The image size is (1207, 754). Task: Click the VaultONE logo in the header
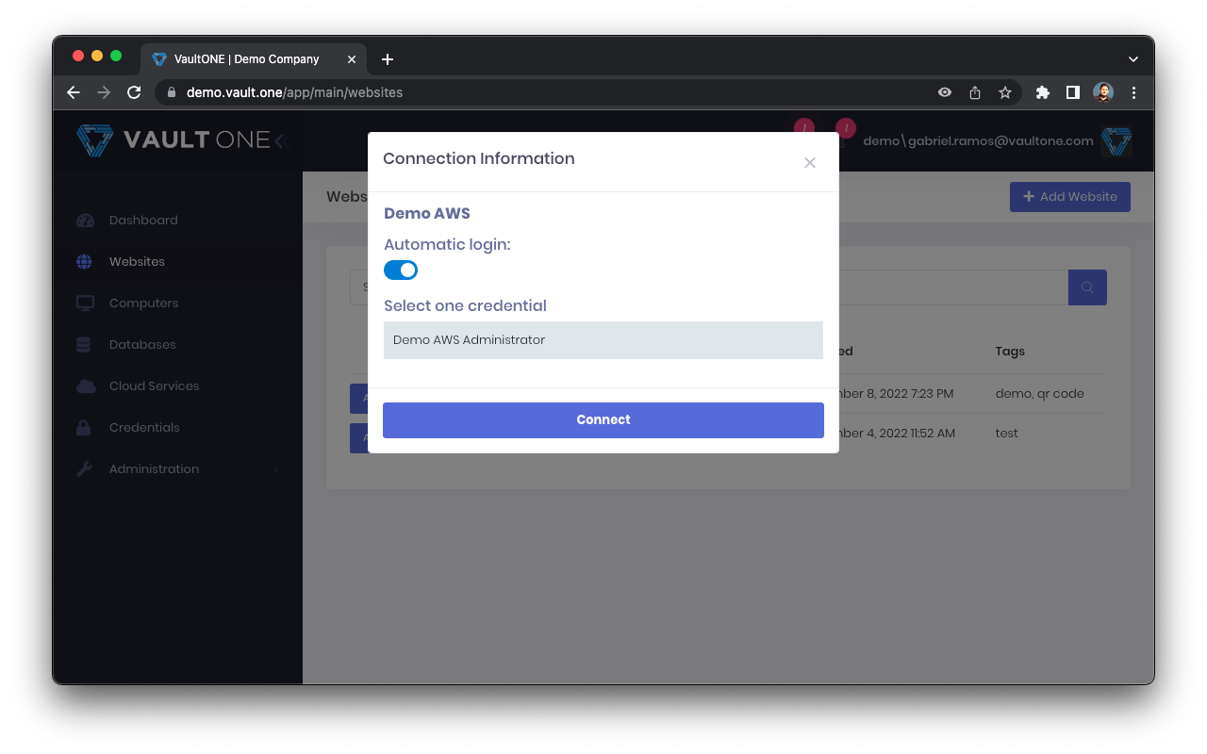pos(173,140)
